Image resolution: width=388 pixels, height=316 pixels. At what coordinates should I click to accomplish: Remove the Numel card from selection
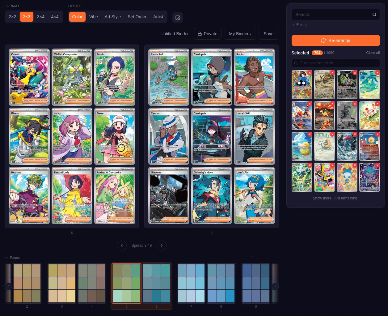click(332, 104)
